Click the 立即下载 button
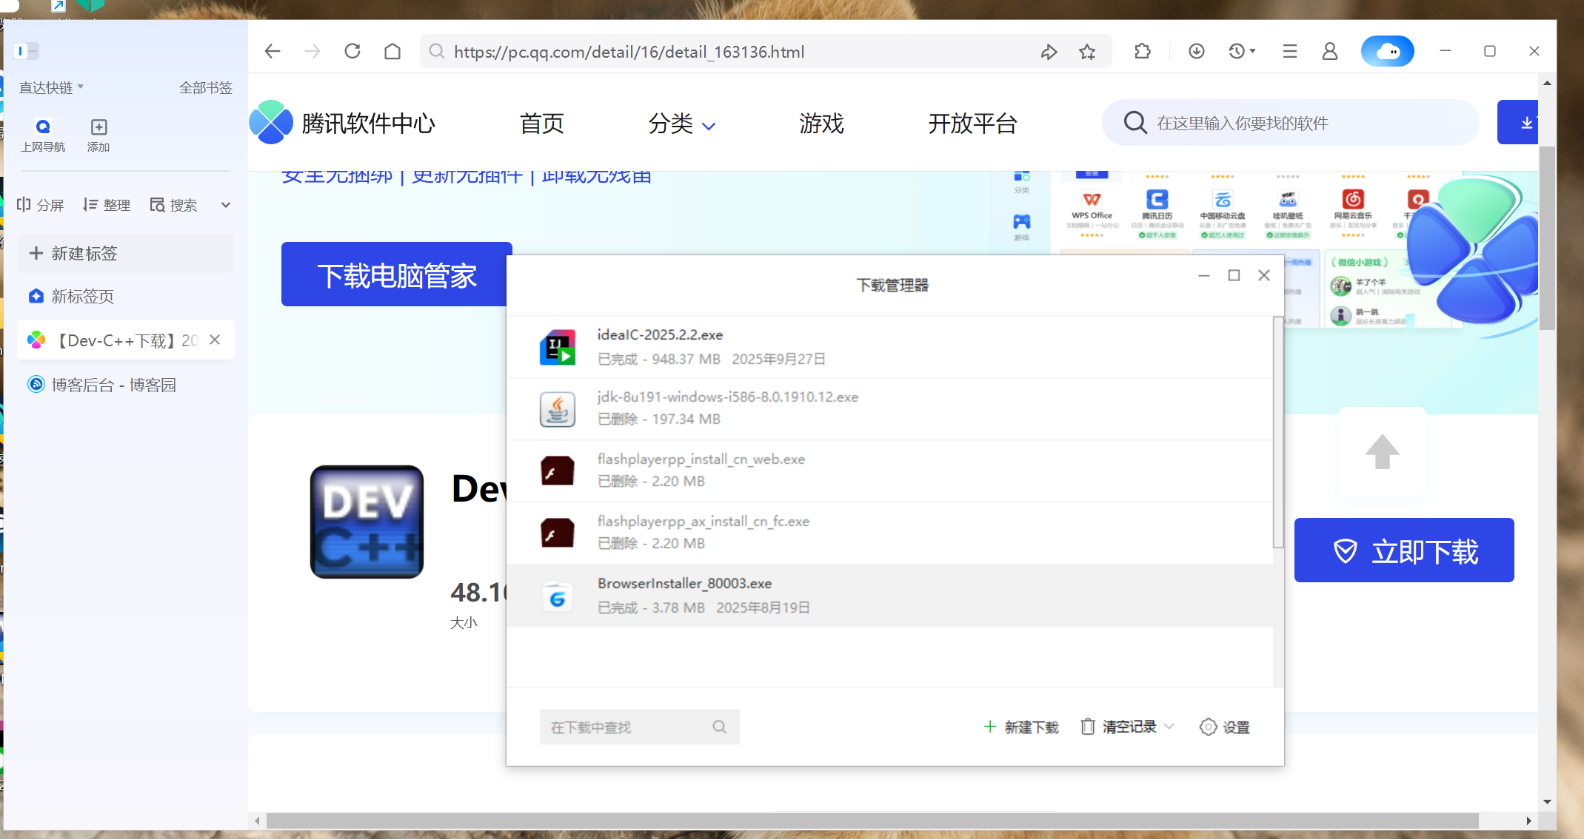 coord(1403,550)
